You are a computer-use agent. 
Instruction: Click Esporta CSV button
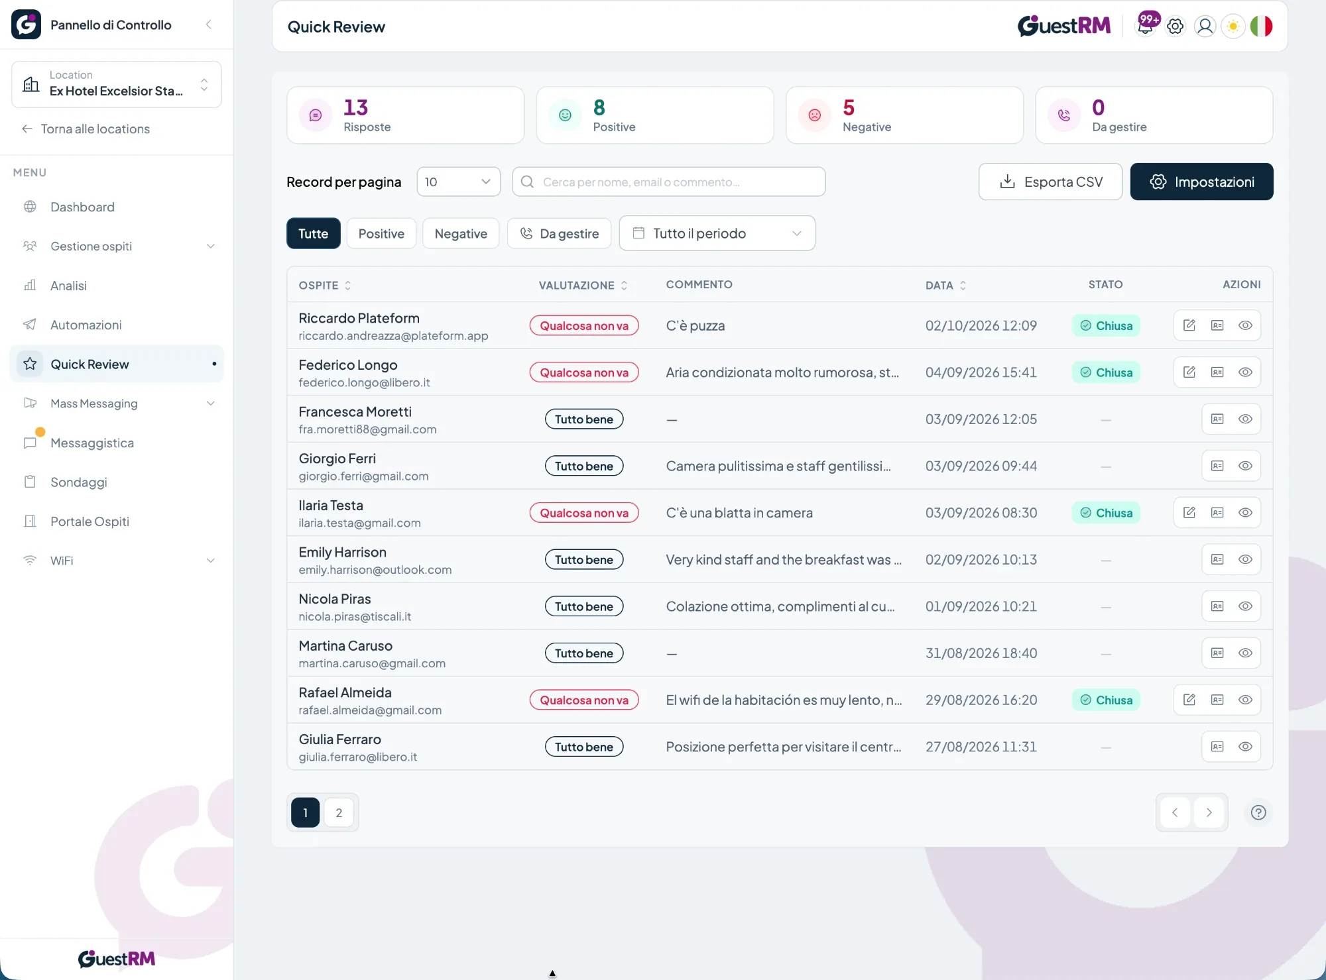pyautogui.click(x=1050, y=182)
